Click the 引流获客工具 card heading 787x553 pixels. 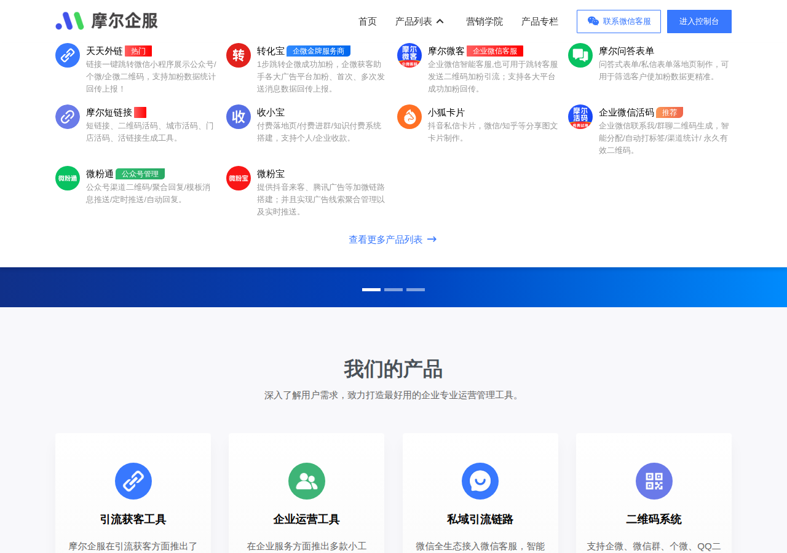(x=133, y=519)
